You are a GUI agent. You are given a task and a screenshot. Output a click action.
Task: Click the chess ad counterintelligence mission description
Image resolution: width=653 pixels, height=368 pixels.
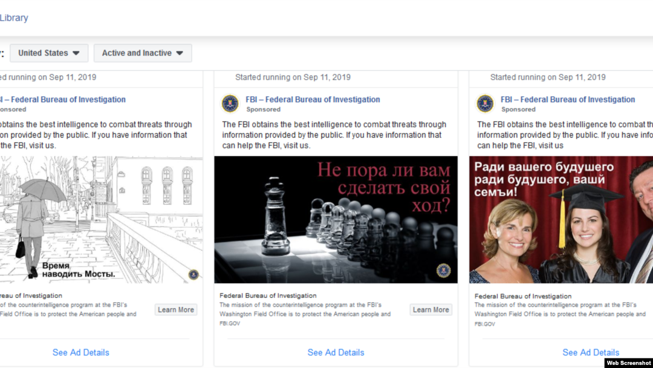tap(305, 310)
